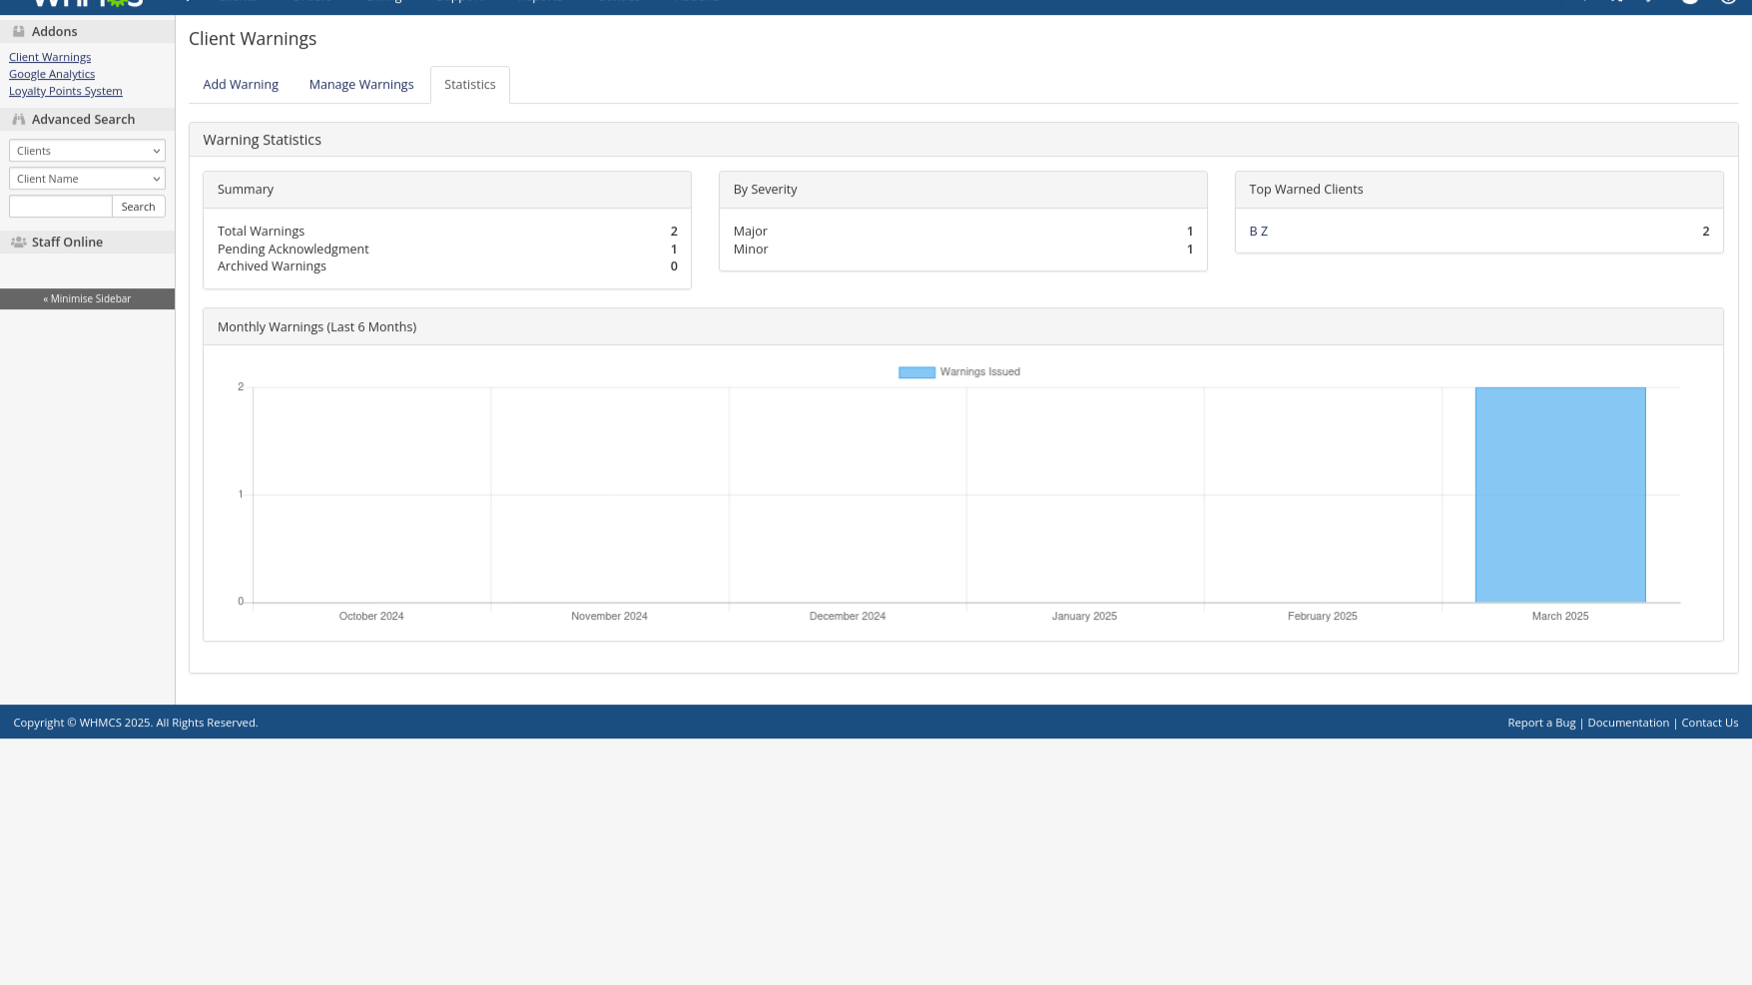The image size is (1752, 985).
Task: Click the Advanced Search binoculars icon
Action: 18,119
